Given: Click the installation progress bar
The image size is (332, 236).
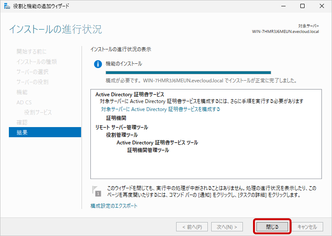Looking at the screenshot, I should (x=182, y=73).
